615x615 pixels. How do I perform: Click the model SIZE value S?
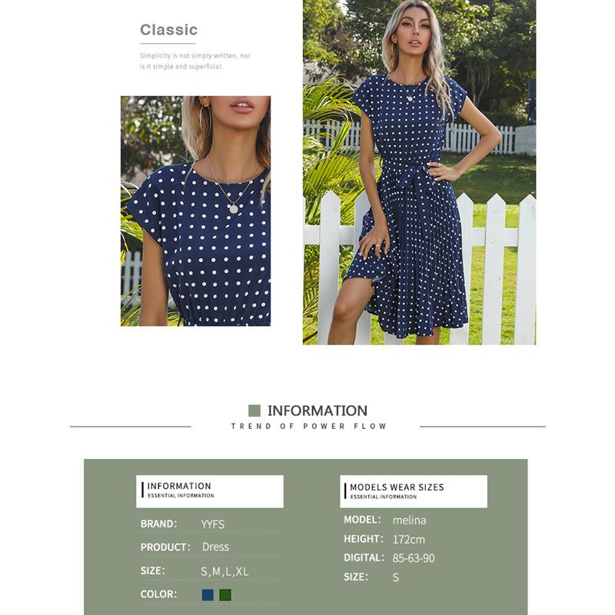click(396, 577)
